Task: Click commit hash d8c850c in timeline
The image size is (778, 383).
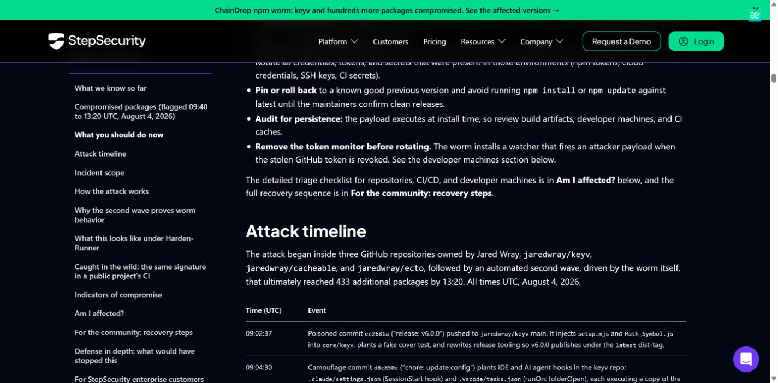Action: pos(385,368)
